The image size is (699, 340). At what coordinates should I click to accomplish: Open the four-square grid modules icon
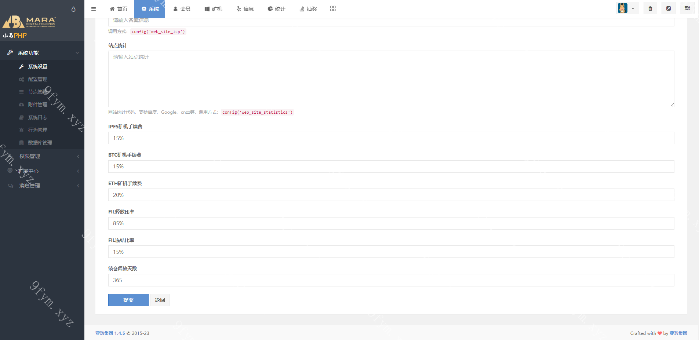(333, 8)
